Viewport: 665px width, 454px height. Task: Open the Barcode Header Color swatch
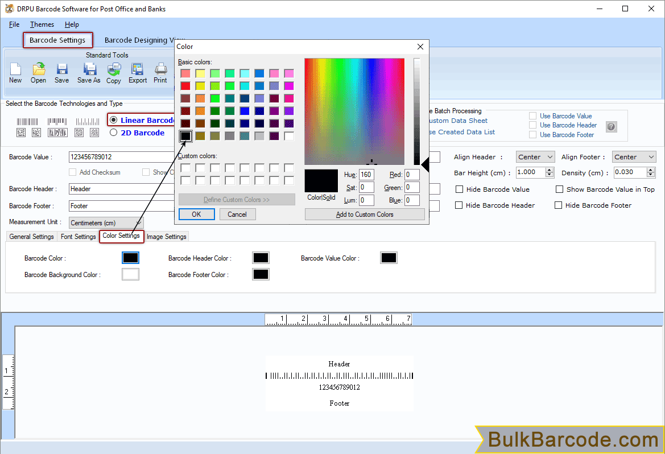[x=261, y=258]
